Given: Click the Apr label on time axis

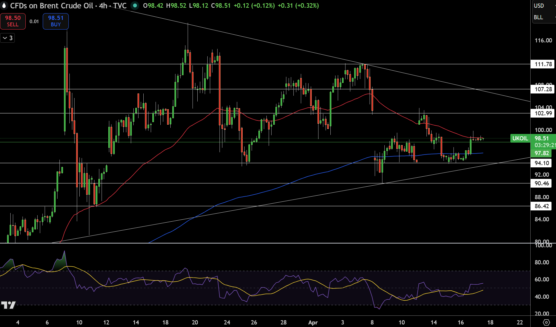Looking at the screenshot, I should click(x=313, y=323).
